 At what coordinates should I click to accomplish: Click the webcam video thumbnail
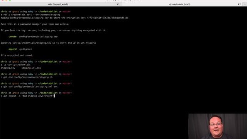tap(218, 126)
